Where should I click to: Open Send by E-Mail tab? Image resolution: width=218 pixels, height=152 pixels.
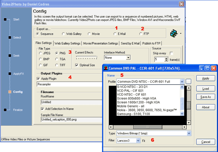(130, 43)
